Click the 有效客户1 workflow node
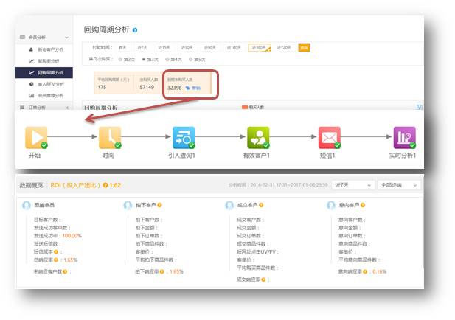This screenshot has height=320, width=455. pos(258,138)
